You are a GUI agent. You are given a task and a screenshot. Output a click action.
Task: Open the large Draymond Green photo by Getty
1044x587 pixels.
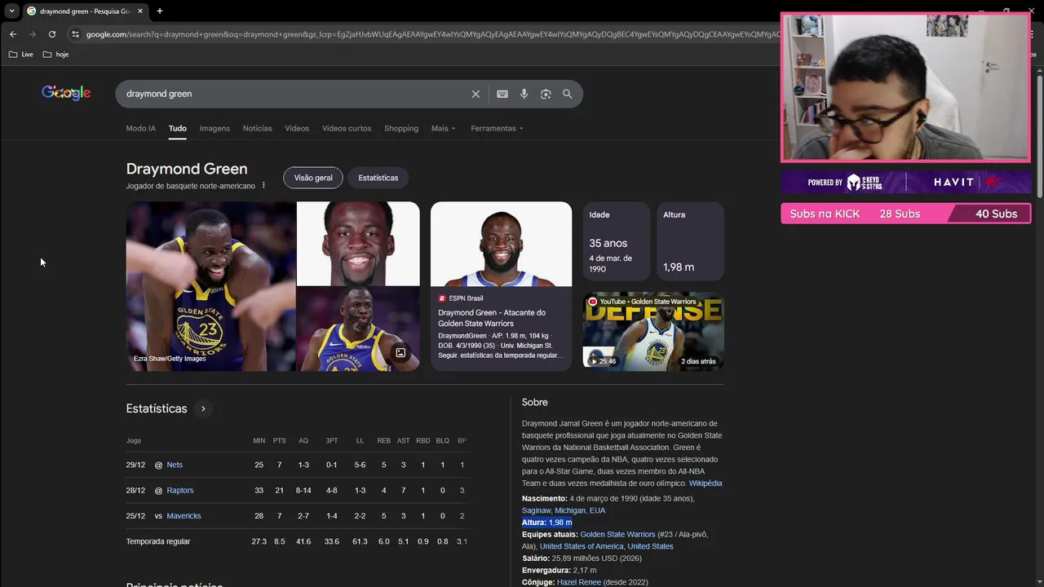[x=210, y=286]
